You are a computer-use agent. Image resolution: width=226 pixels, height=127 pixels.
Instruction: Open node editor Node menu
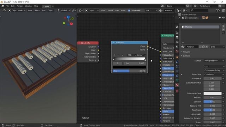(x=123, y=11)
